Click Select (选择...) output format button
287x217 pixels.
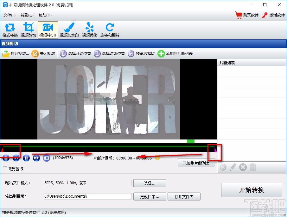pyautogui.click(x=150, y=183)
